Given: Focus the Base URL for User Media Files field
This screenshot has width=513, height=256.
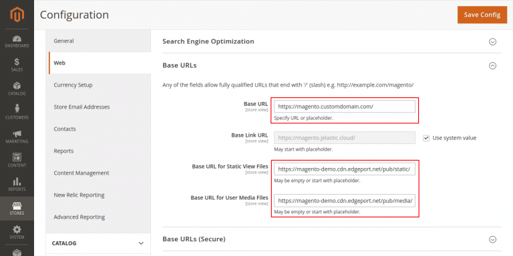Looking at the screenshot, I should (x=345, y=201).
